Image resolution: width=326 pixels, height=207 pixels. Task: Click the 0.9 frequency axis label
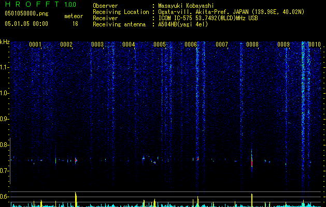click(4, 119)
